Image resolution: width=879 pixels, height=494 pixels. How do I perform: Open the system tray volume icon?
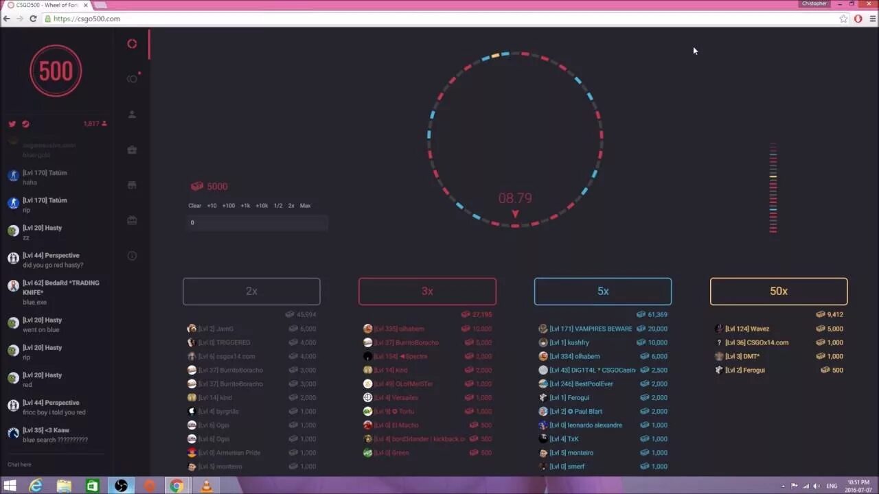[x=817, y=486]
